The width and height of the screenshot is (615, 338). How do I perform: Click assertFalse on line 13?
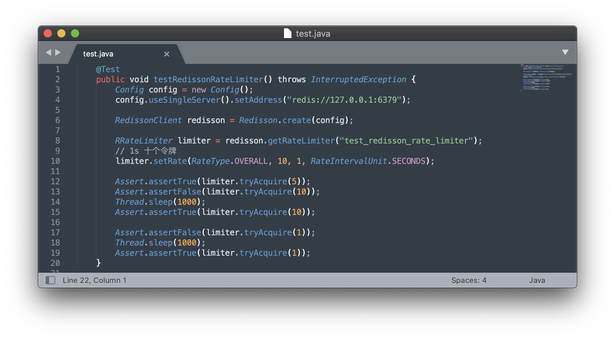(175, 192)
